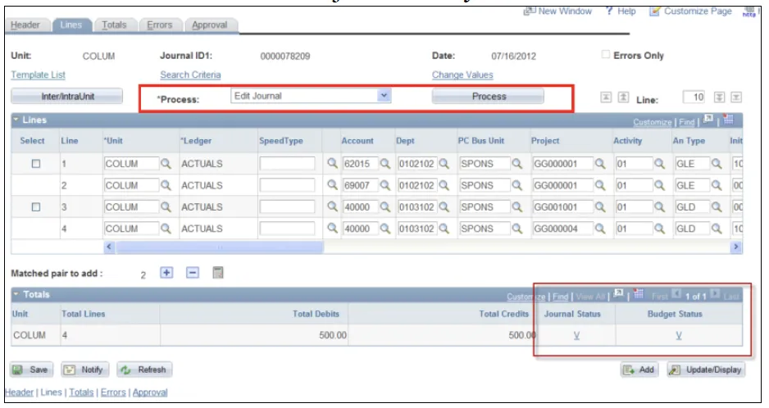Look up Account 69007 magnifier

tap(385, 185)
